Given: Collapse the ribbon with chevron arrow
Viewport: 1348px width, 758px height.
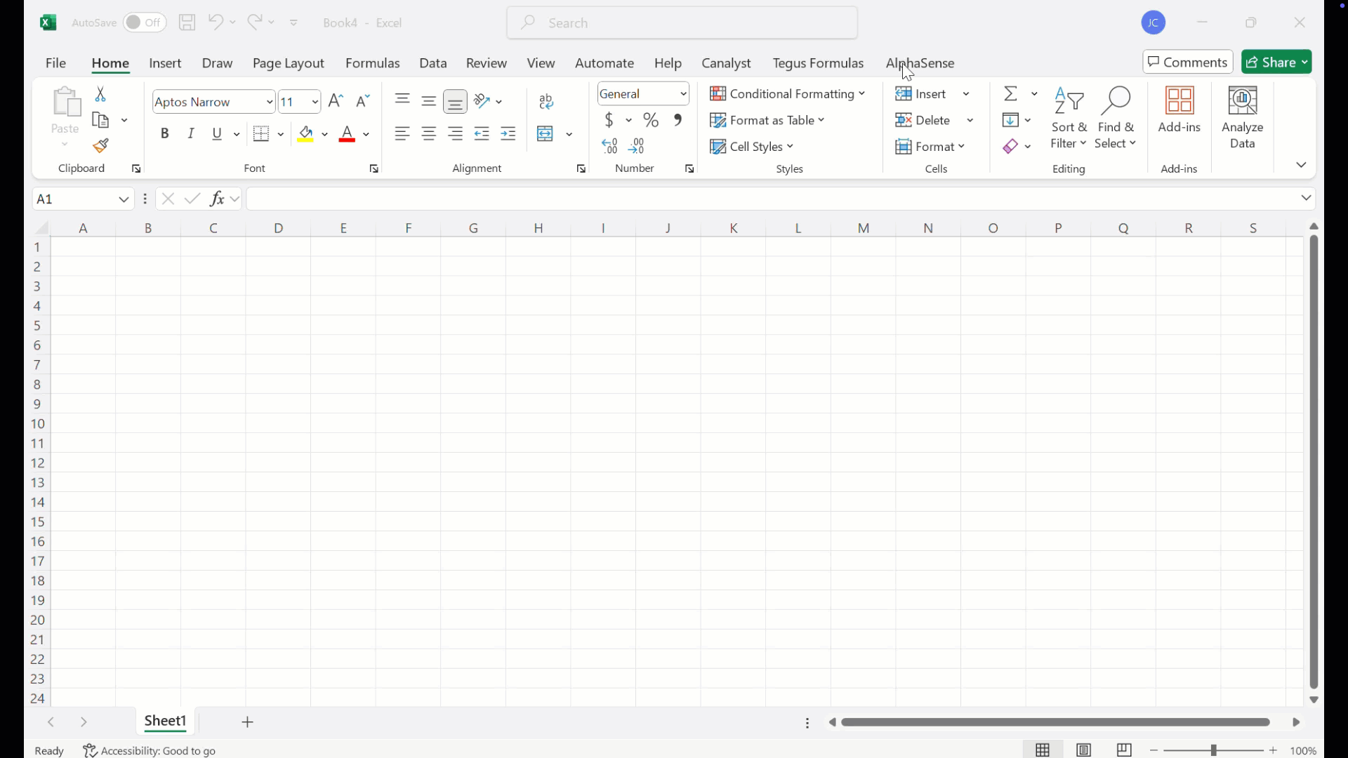Looking at the screenshot, I should pos(1302,165).
